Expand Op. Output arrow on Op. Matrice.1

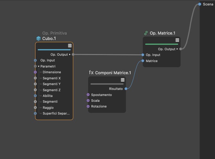point(177,49)
